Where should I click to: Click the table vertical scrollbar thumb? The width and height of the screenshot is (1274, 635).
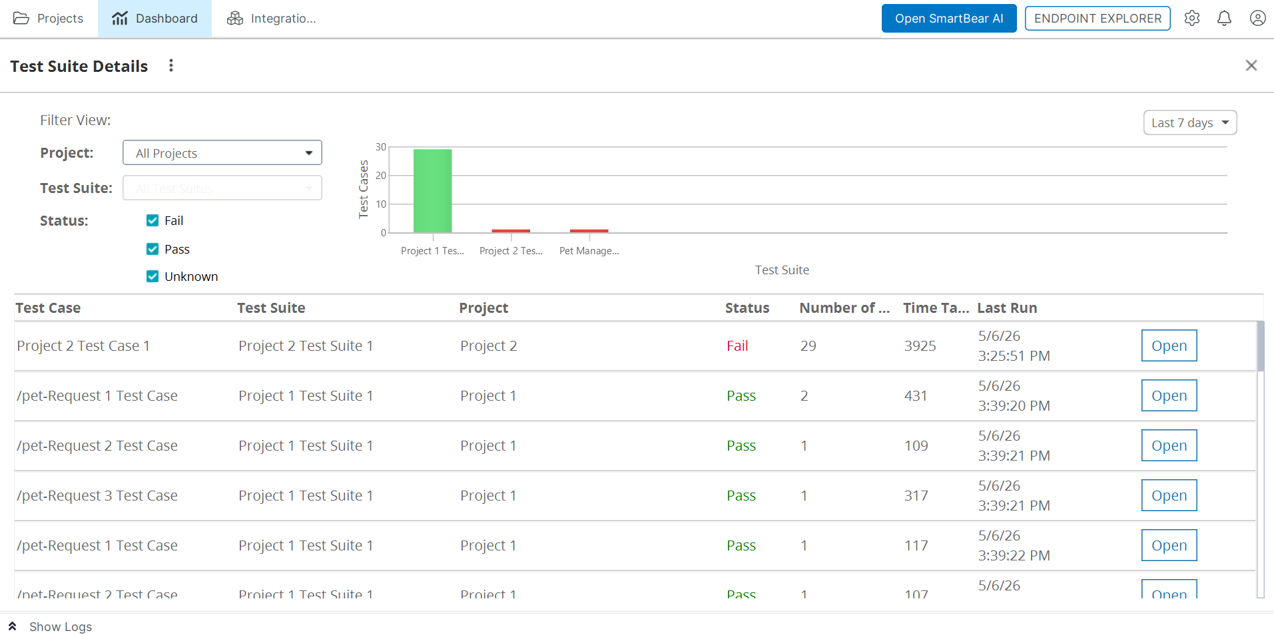tap(1261, 346)
